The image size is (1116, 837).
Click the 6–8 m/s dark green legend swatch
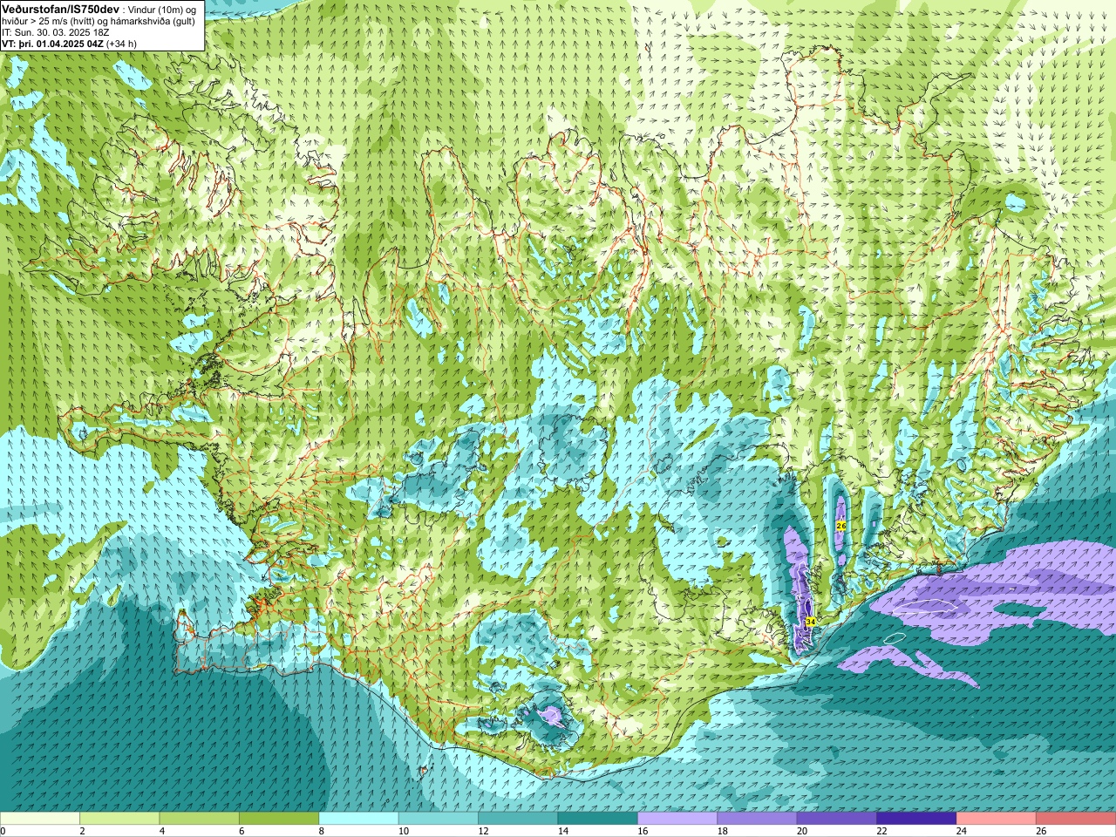(x=279, y=819)
